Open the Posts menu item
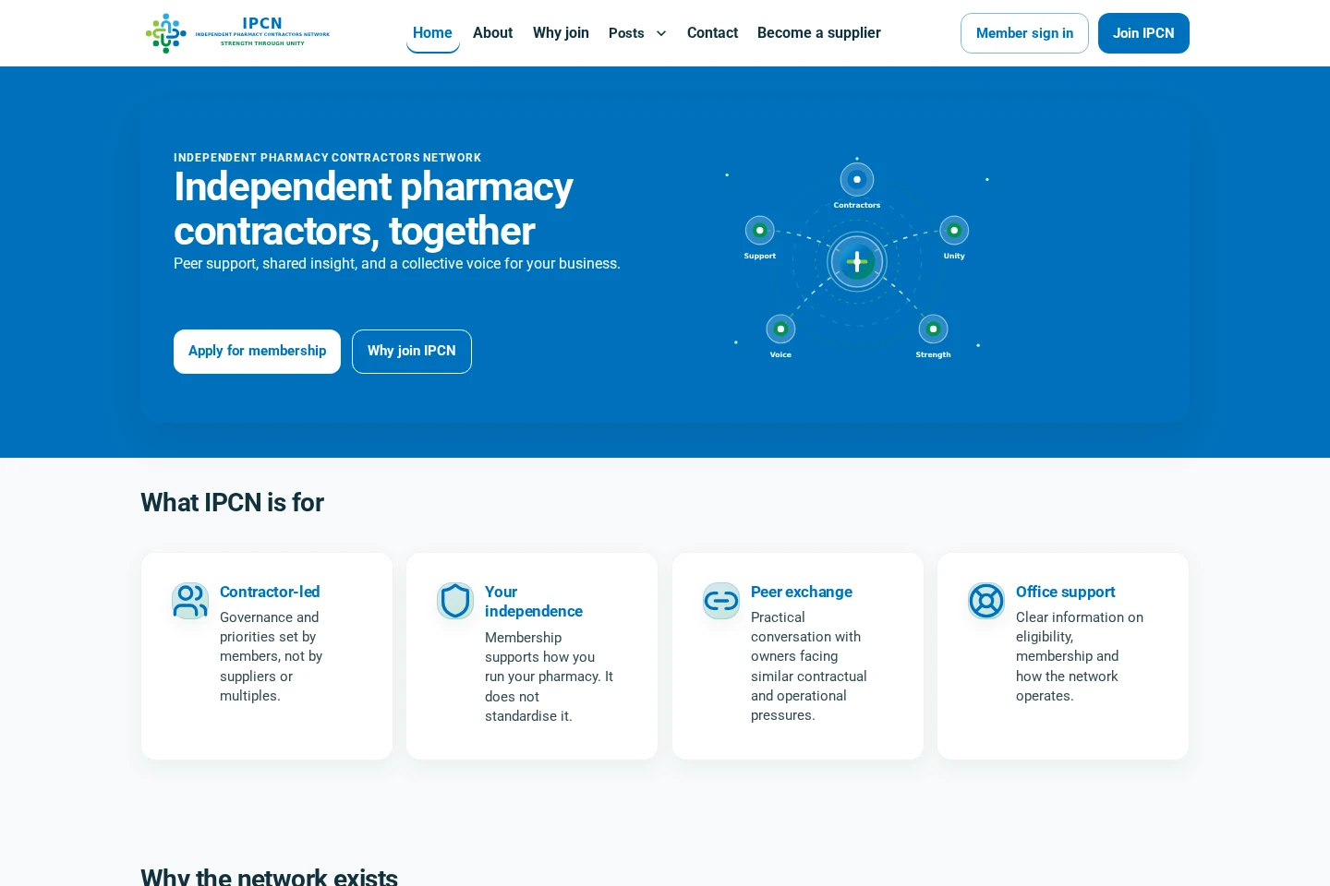Viewport: 1330px width, 886px height. (x=626, y=33)
